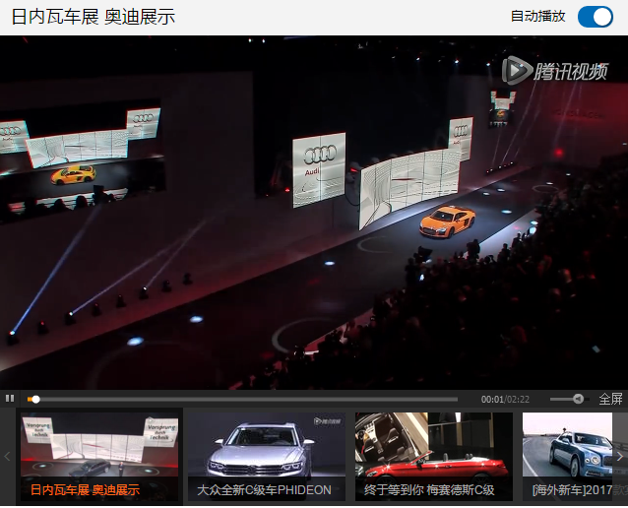628x508 pixels.
Task: Play the 终于等到你 梅赛德斯C级 thumbnail
Action: [434, 457]
